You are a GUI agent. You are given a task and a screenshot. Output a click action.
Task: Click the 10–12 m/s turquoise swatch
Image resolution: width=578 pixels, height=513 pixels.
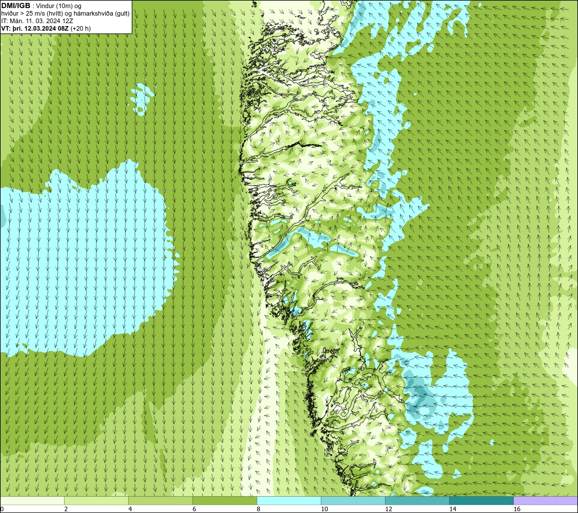click(353, 500)
